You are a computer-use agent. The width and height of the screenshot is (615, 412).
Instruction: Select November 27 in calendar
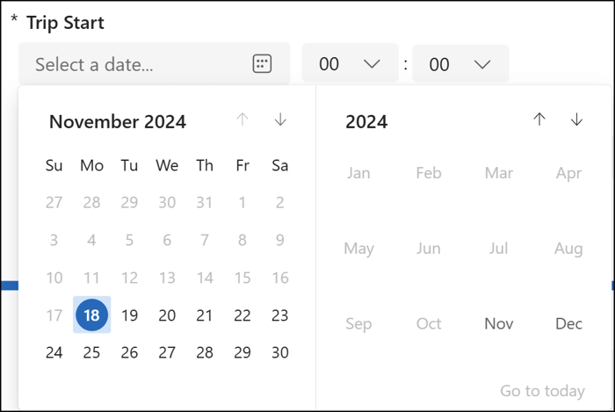point(167,353)
